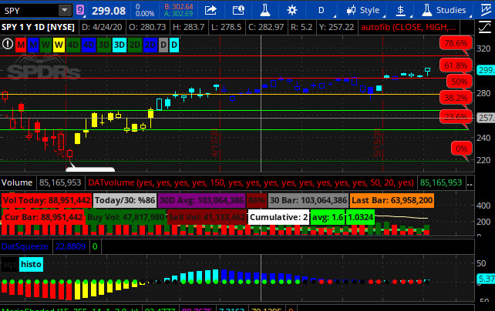Click the line-chart icon below drawings
This screenshot has width=495, height=311.
(x=485, y=28)
